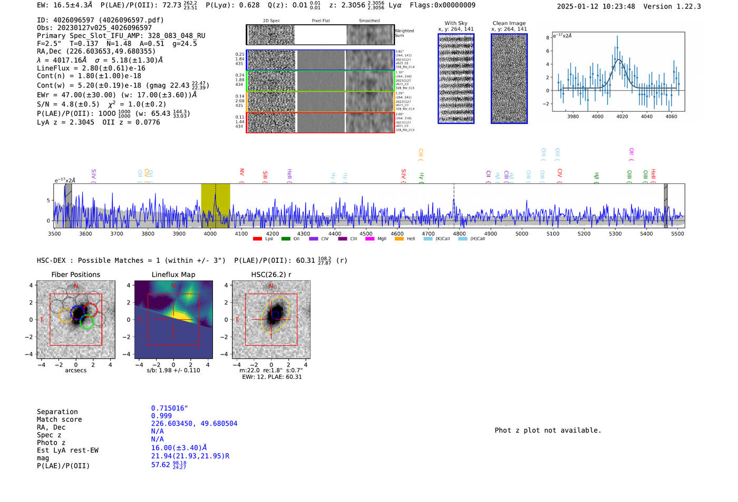Click the orange HeII legend swatch
This screenshot has height=502, width=738.
399,239
